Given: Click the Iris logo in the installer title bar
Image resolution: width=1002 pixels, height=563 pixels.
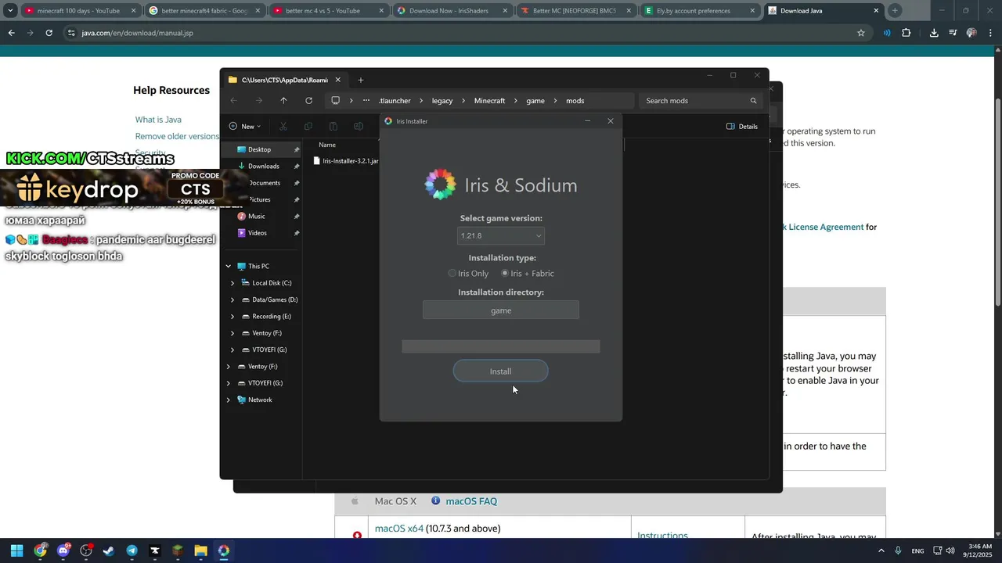Looking at the screenshot, I should click(388, 121).
